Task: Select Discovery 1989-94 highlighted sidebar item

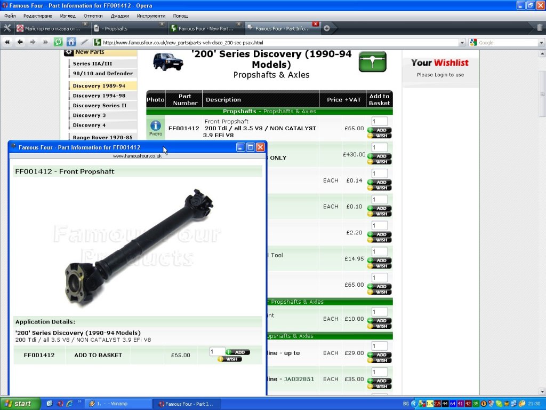Action: click(x=103, y=86)
